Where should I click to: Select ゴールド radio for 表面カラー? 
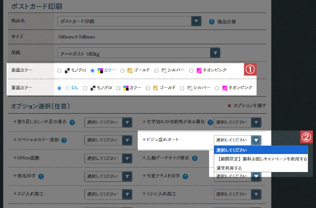[122, 71]
